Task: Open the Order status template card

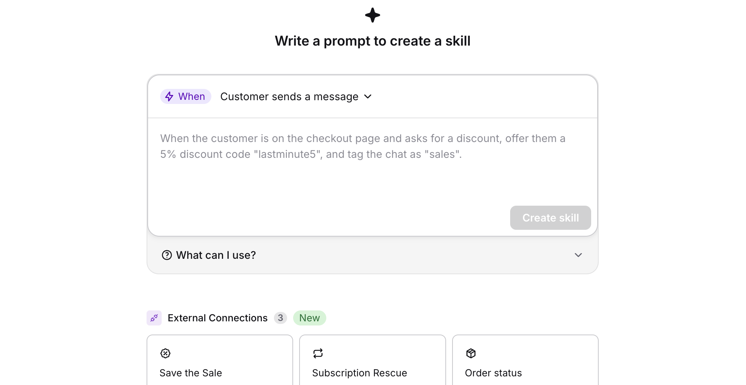Action: coord(525,360)
